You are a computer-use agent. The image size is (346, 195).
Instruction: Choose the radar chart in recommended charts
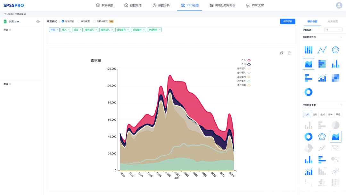click(x=335, y=50)
